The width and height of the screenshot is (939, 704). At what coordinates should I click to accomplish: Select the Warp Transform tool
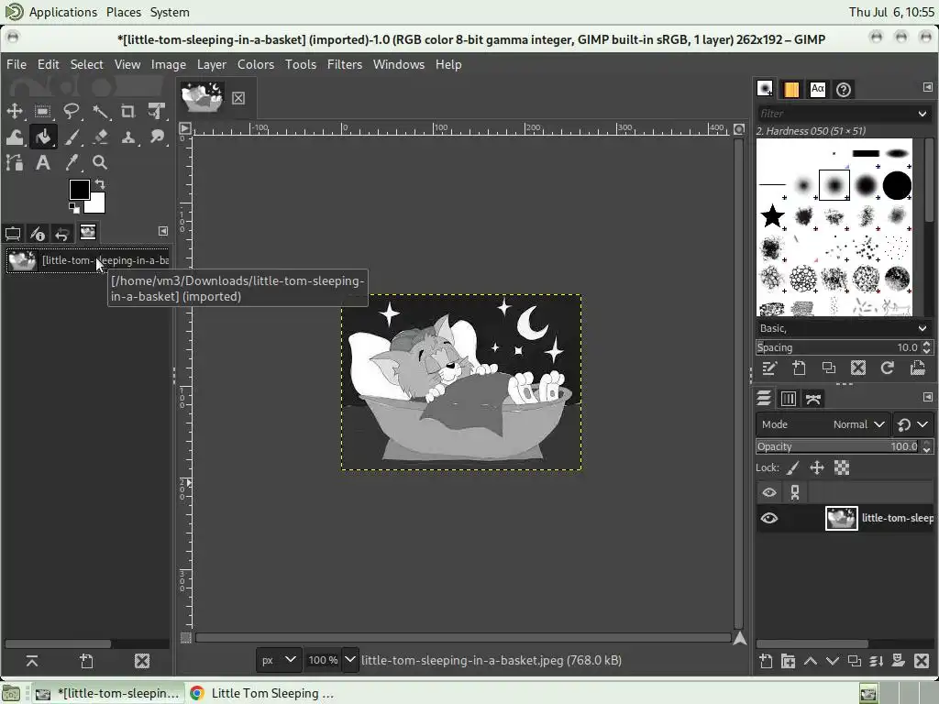click(15, 137)
